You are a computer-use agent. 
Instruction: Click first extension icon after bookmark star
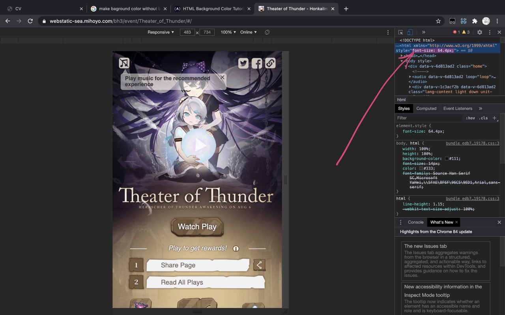453,21
